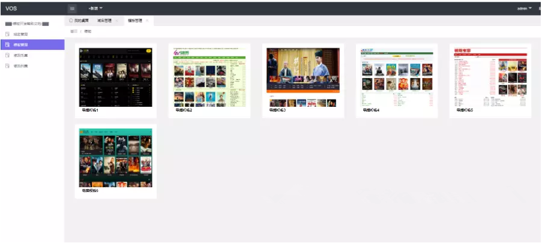Open the 电影模板3 thumbnail with drama banner
The height and width of the screenshot is (243, 542).
(303, 77)
